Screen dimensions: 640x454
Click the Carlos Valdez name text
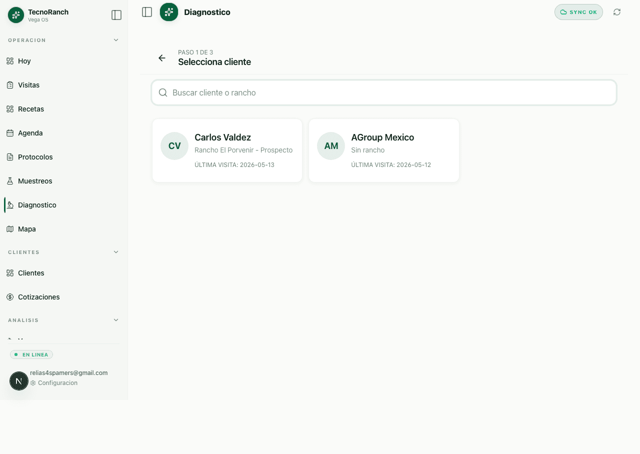(x=223, y=137)
